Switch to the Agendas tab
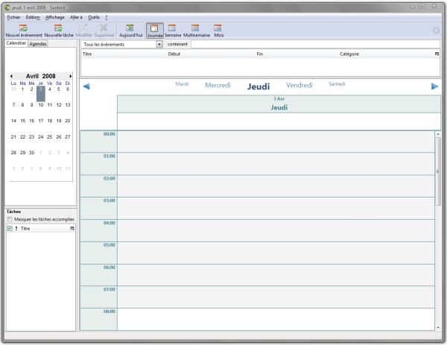Image resolution: width=447 pixels, height=345 pixels. [38, 44]
